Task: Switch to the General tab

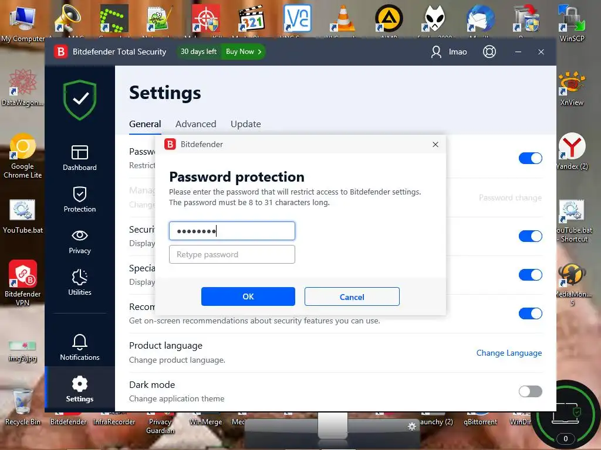Action: (145, 124)
